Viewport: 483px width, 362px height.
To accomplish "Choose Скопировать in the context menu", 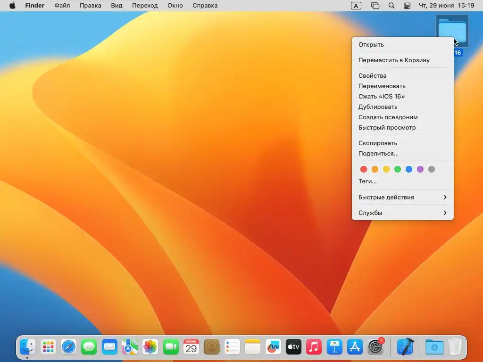I will click(403, 143).
